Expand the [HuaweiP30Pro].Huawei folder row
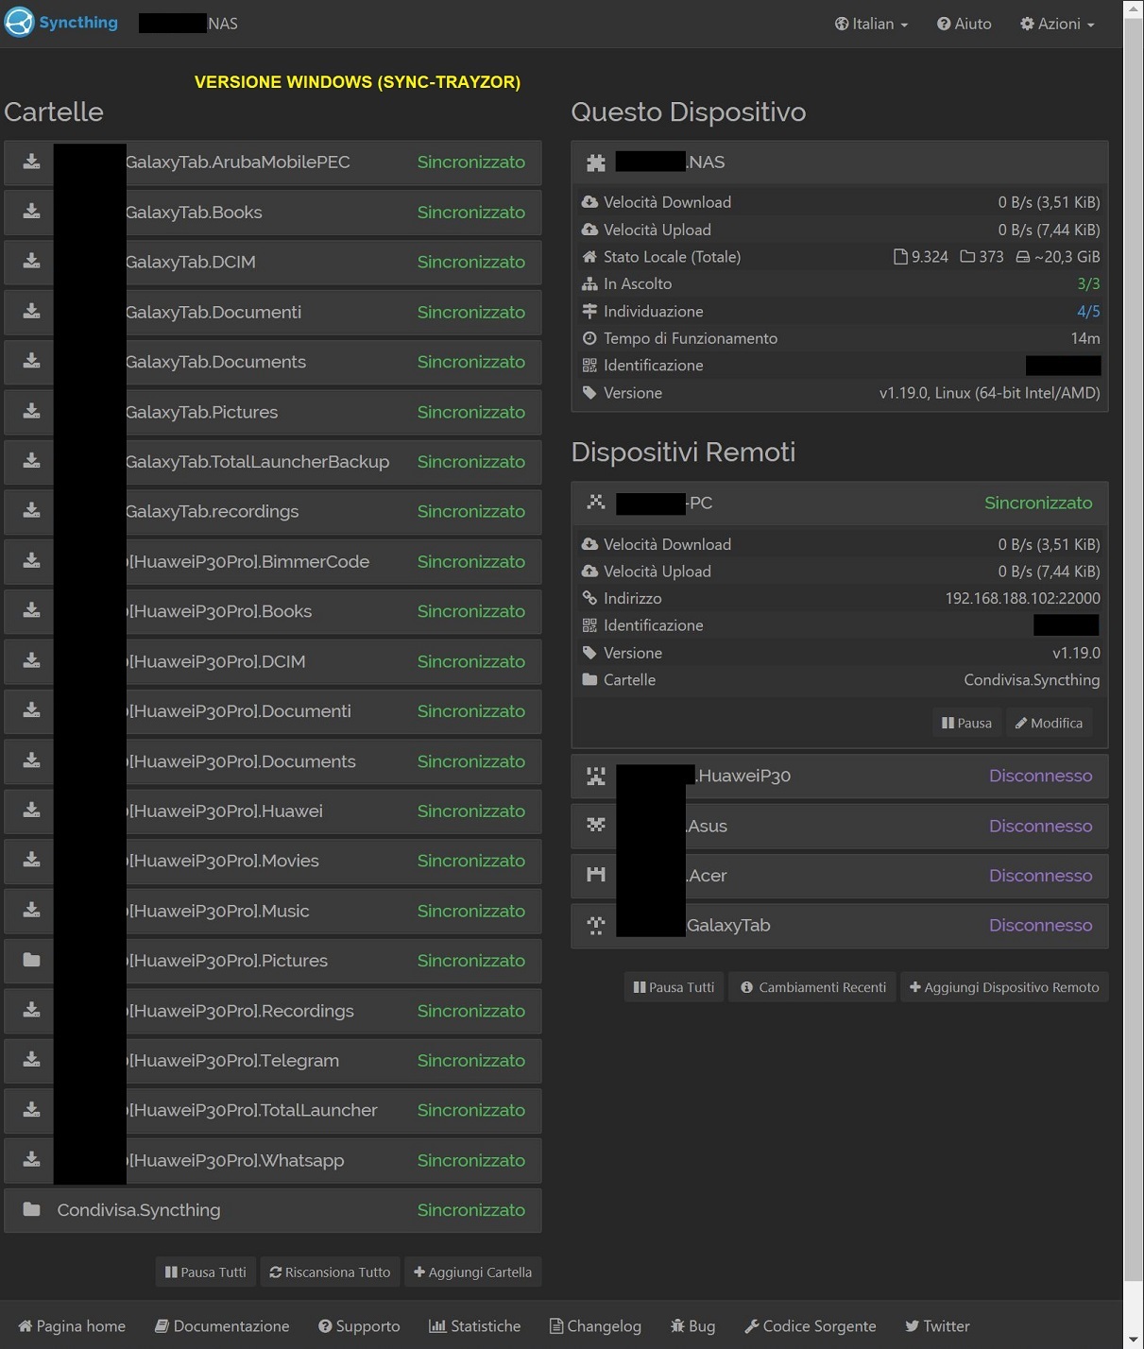The width and height of the screenshot is (1144, 1349). tap(273, 811)
